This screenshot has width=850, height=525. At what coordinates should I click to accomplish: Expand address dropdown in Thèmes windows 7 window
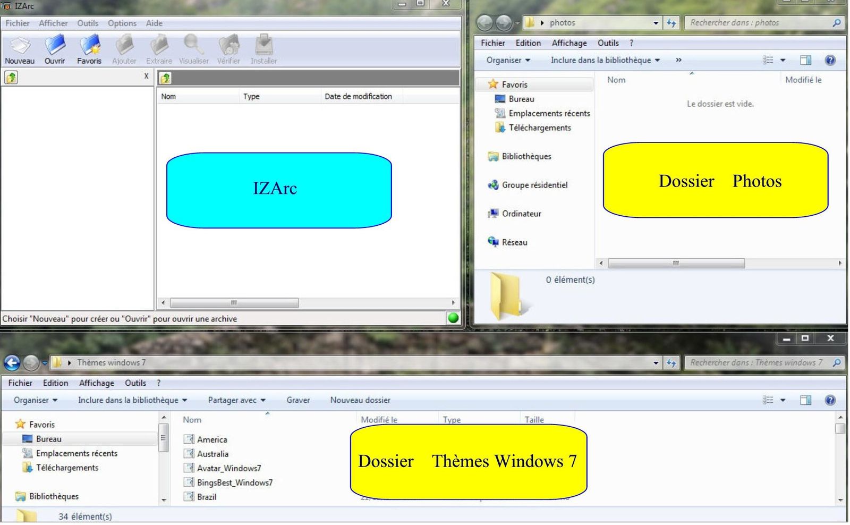pyautogui.click(x=656, y=363)
